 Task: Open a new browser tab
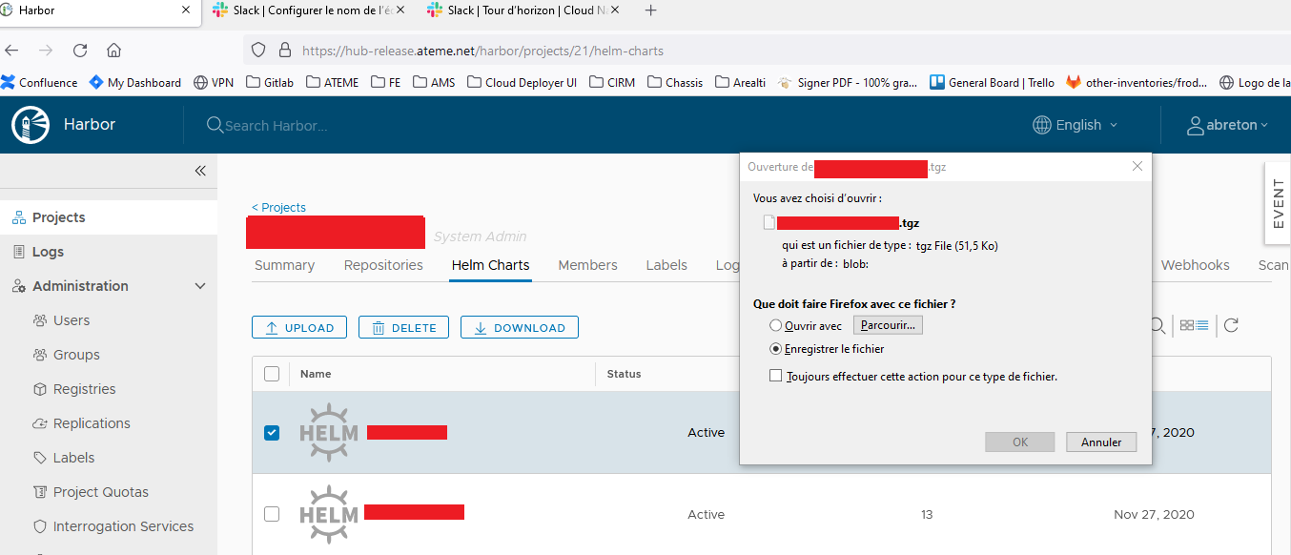651,10
